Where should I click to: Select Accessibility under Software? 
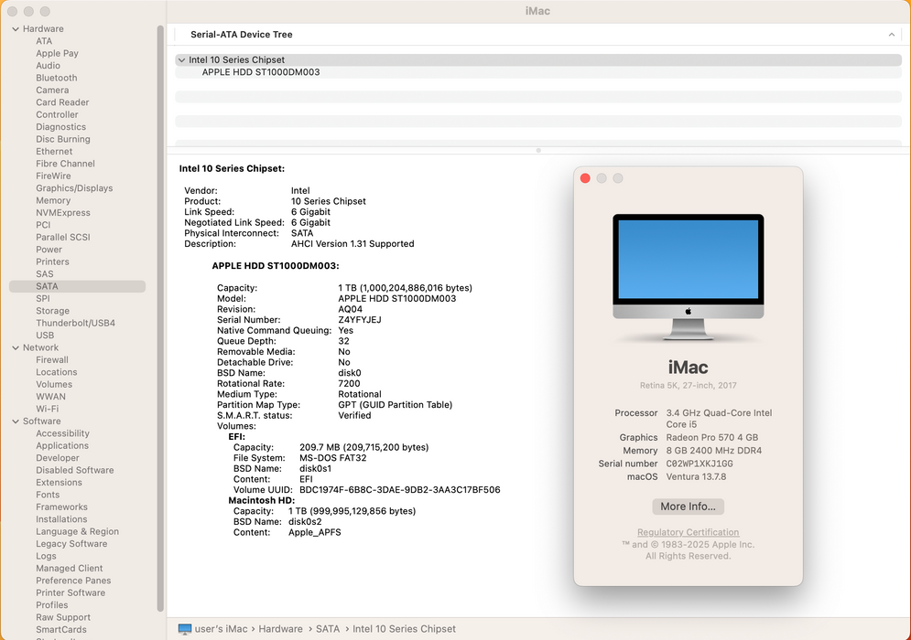click(x=63, y=433)
